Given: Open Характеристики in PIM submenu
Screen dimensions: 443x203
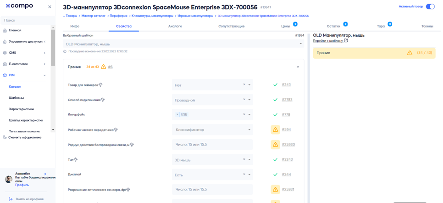Looking at the screenshot, I should (x=22, y=109).
